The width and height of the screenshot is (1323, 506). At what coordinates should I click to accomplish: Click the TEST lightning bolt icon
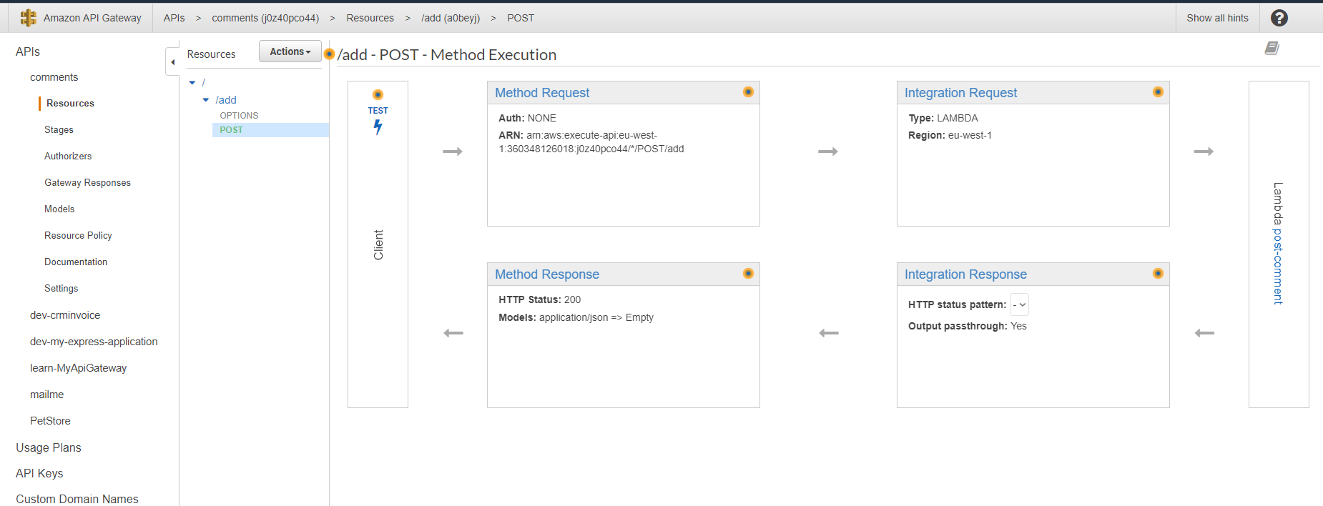[x=378, y=127]
